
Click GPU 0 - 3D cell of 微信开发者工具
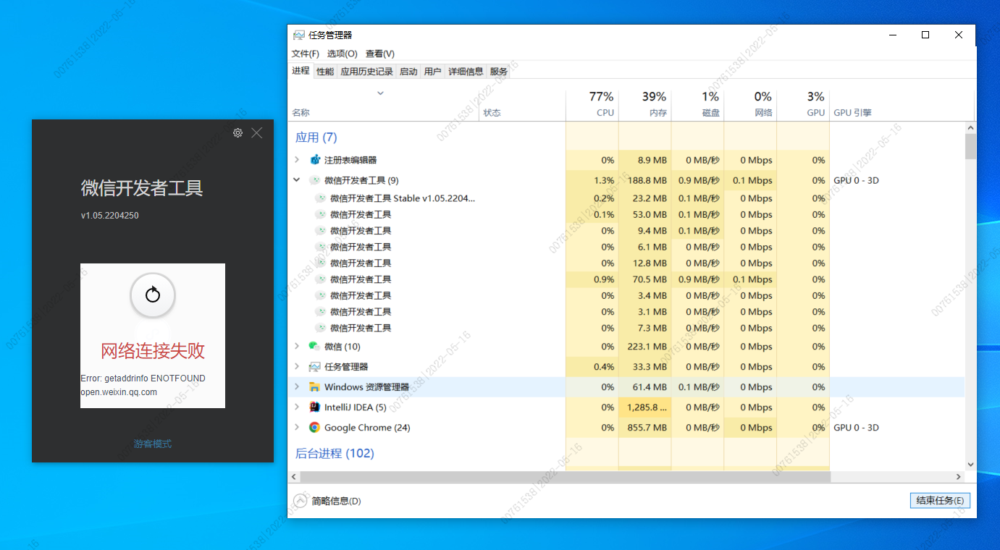[856, 180]
